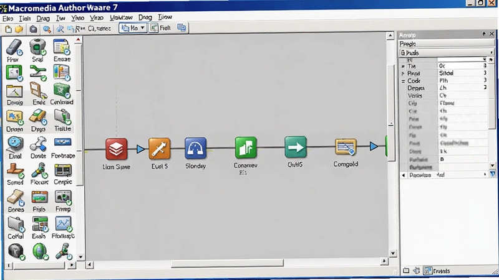This screenshot has height=280, width=499.
Task: Select the Forbrabe palette icon
Action: click(x=62, y=142)
